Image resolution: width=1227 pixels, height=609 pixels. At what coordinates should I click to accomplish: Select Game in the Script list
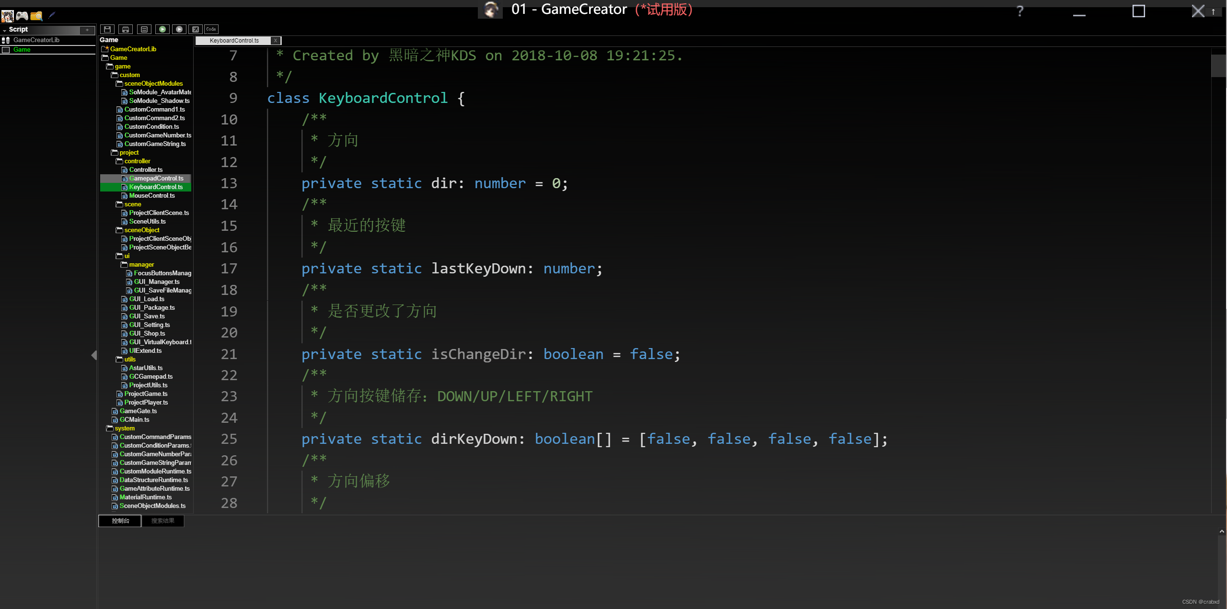click(22, 50)
